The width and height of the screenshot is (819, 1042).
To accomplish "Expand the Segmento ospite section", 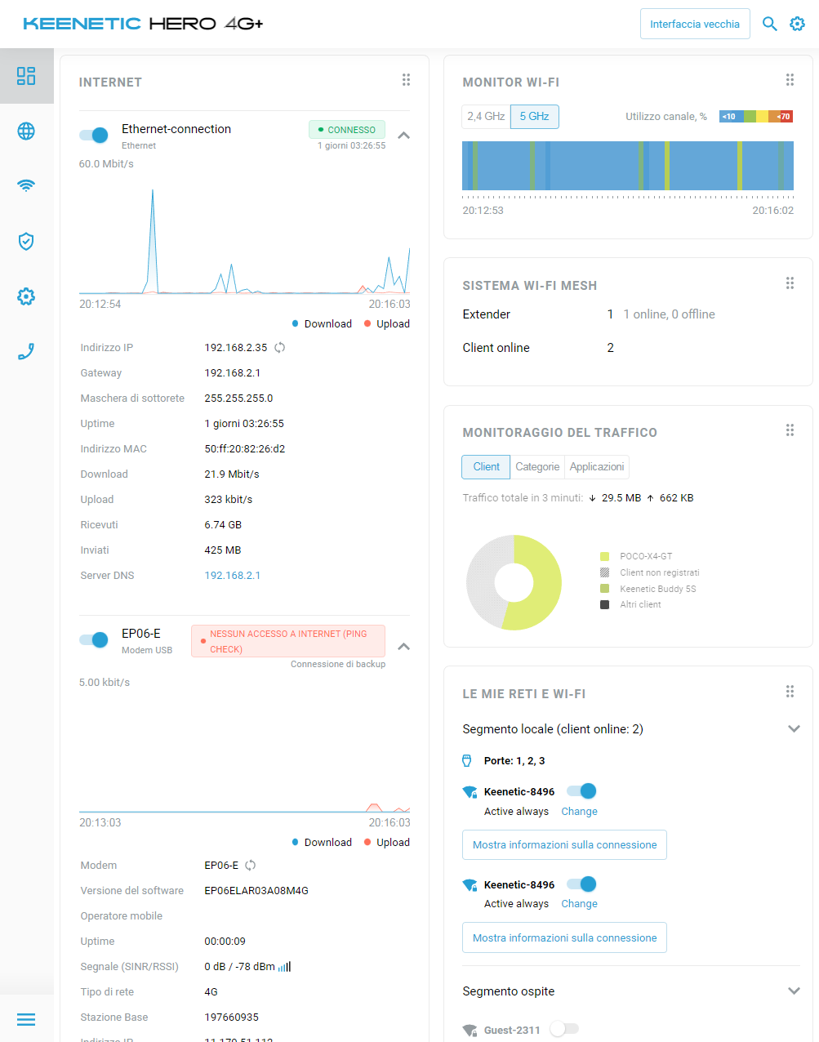I will [794, 991].
